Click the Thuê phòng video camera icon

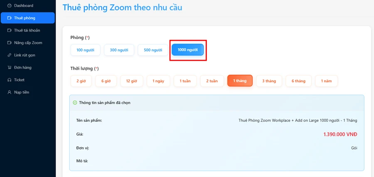coord(9,18)
